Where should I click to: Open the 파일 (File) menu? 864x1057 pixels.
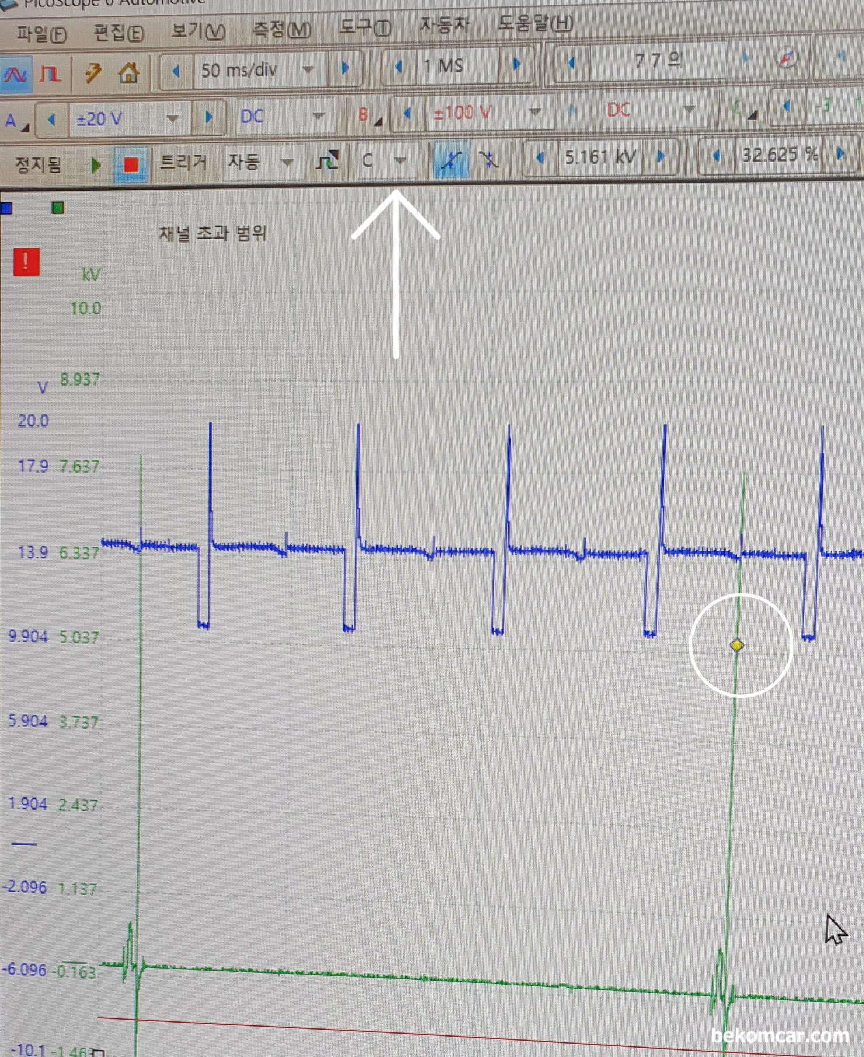tap(41, 34)
